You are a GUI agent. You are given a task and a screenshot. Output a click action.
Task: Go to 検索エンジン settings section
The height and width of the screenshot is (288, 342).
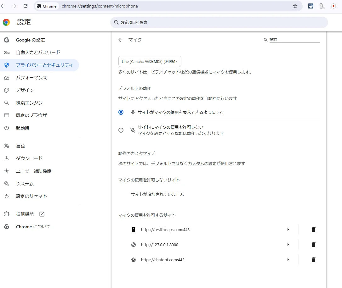point(29,103)
